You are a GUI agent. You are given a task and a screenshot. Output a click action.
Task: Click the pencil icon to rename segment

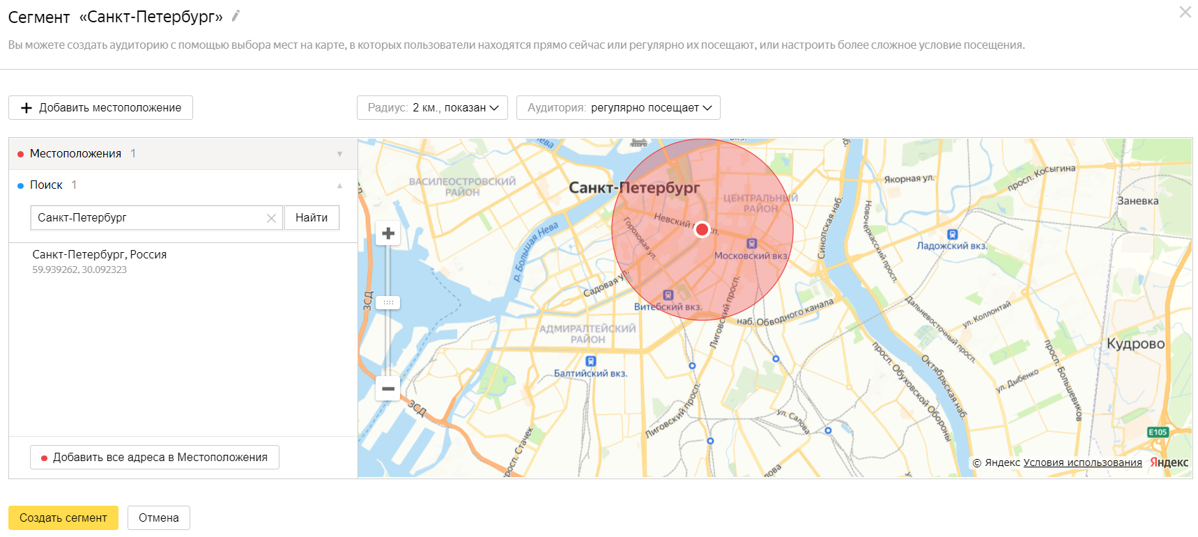point(236,16)
